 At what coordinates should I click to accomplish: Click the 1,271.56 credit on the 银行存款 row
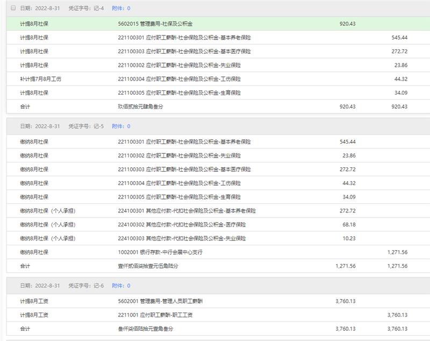pyautogui.click(x=397, y=252)
